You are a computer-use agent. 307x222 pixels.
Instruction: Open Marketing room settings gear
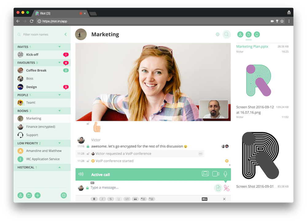point(217,34)
